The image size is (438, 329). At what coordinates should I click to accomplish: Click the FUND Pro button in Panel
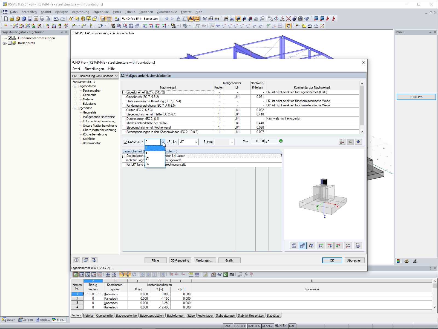click(x=416, y=97)
